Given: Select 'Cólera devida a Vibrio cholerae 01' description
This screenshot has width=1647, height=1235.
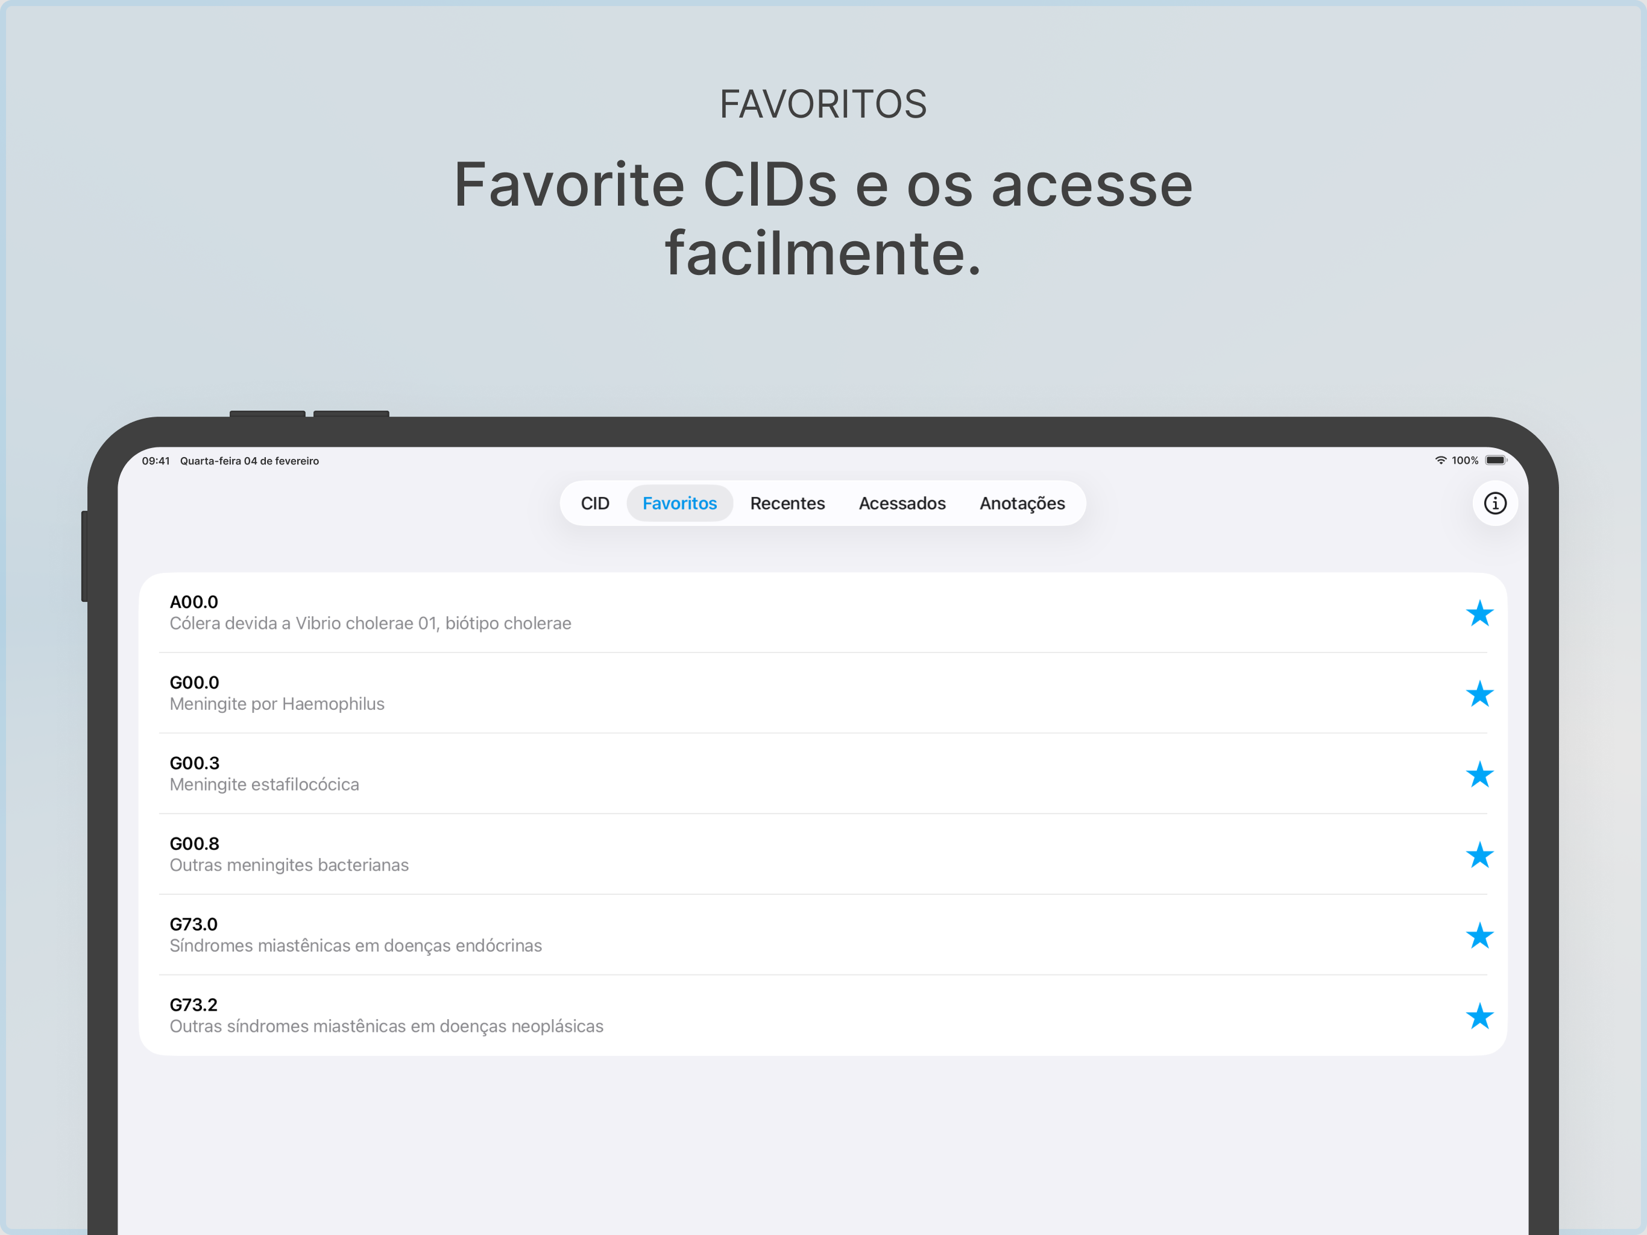Looking at the screenshot, I should click(x=371, y=624).
